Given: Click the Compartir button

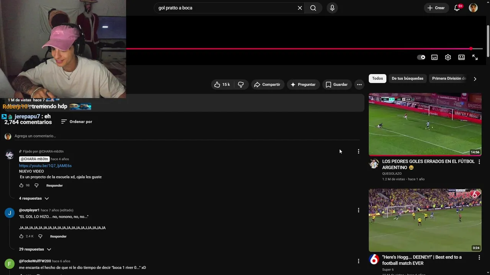Looking at the screenshot, I should point(267,84).
